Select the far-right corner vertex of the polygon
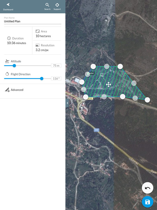 (x=147, y=100)
